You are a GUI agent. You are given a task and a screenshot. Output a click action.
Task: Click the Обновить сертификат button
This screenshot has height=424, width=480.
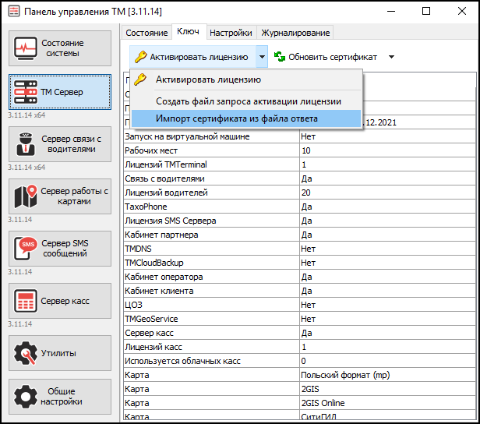pyautogui.click(x=332, y=57)
